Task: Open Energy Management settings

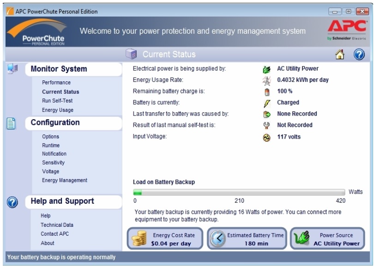Action: click(x=65, y=180)
